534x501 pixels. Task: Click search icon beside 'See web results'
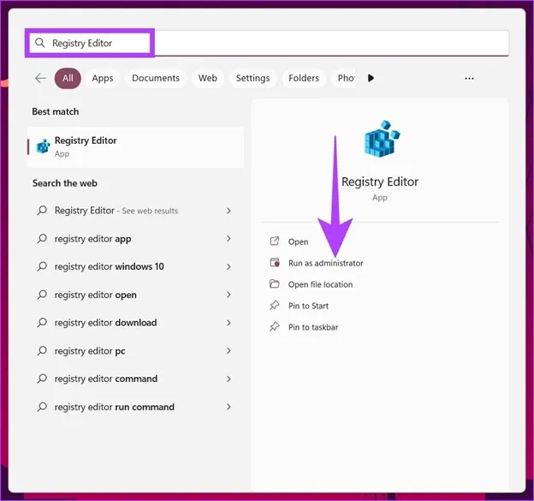(42, 211)
